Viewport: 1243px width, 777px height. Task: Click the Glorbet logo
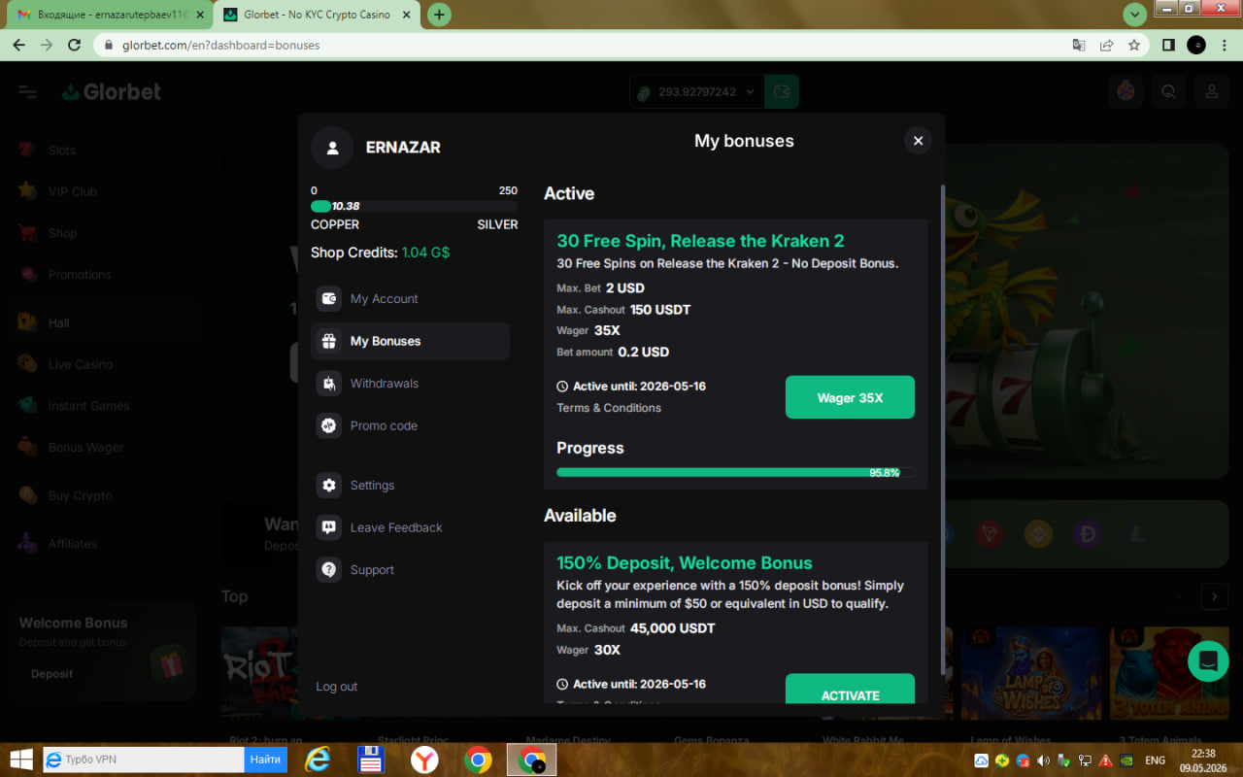112,92
